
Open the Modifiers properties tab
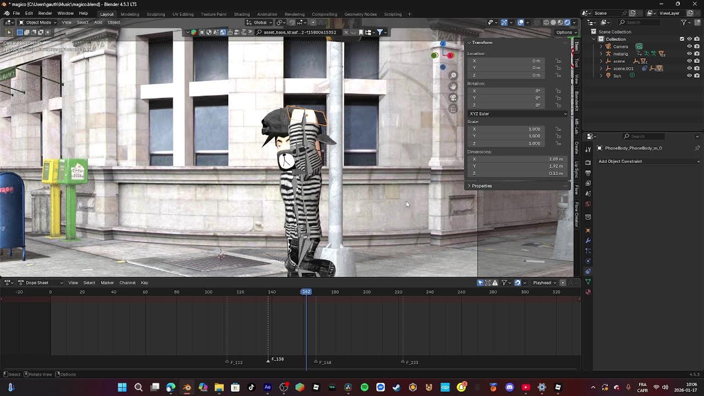pyautogui.click(x=588, y=240)
